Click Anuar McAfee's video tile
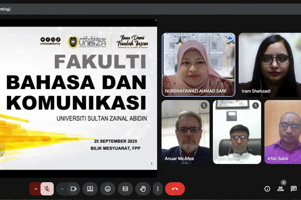 coord(185,132)
